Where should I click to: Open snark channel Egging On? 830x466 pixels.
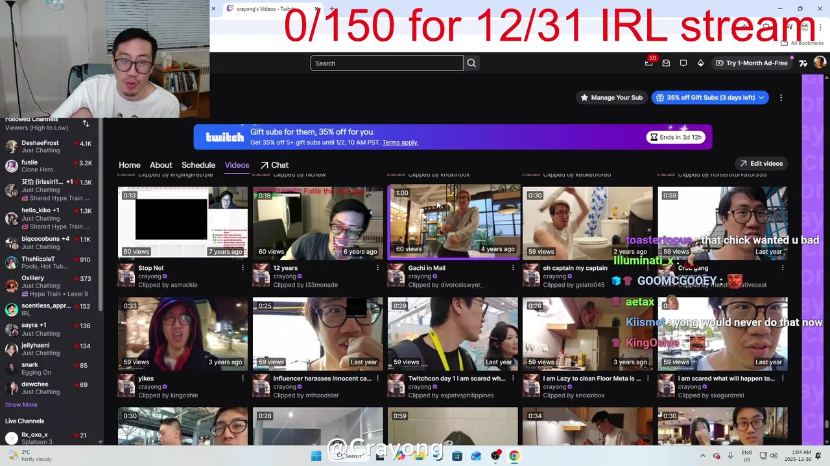point(50,368)
